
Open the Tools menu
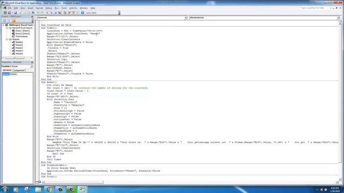click(x=64, y=8)
